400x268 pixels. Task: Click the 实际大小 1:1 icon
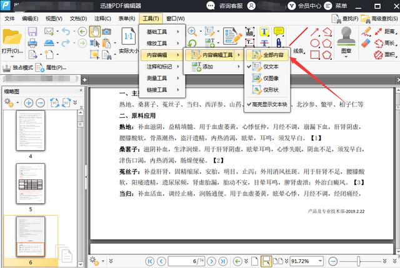(129, 36)
